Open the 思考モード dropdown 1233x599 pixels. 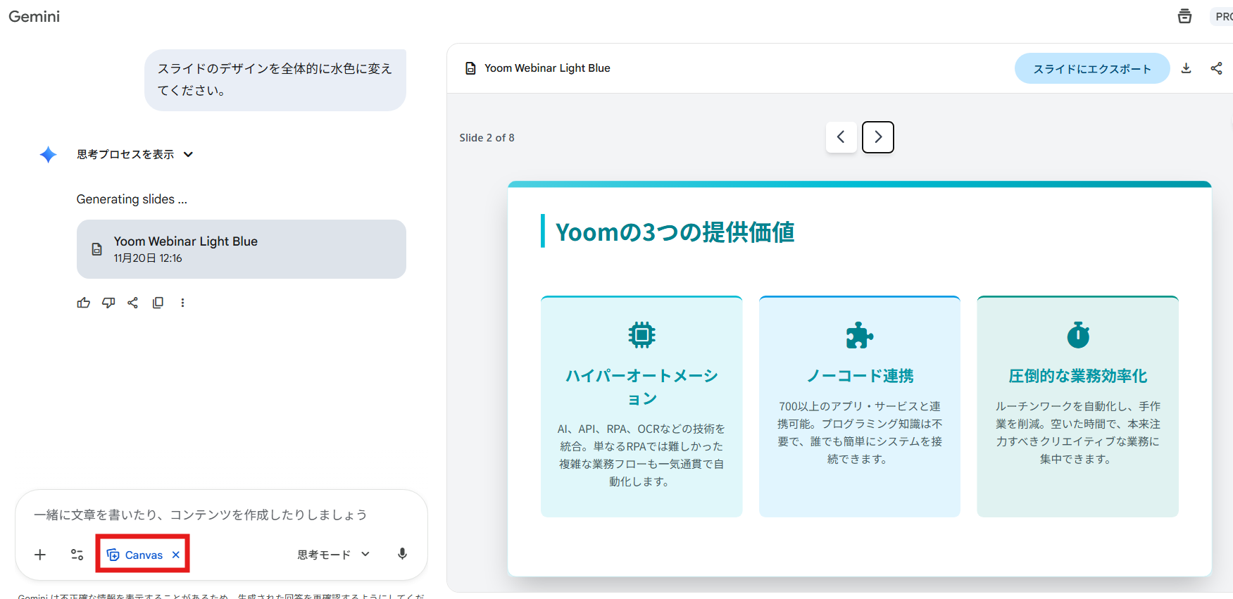pos(333,555)
